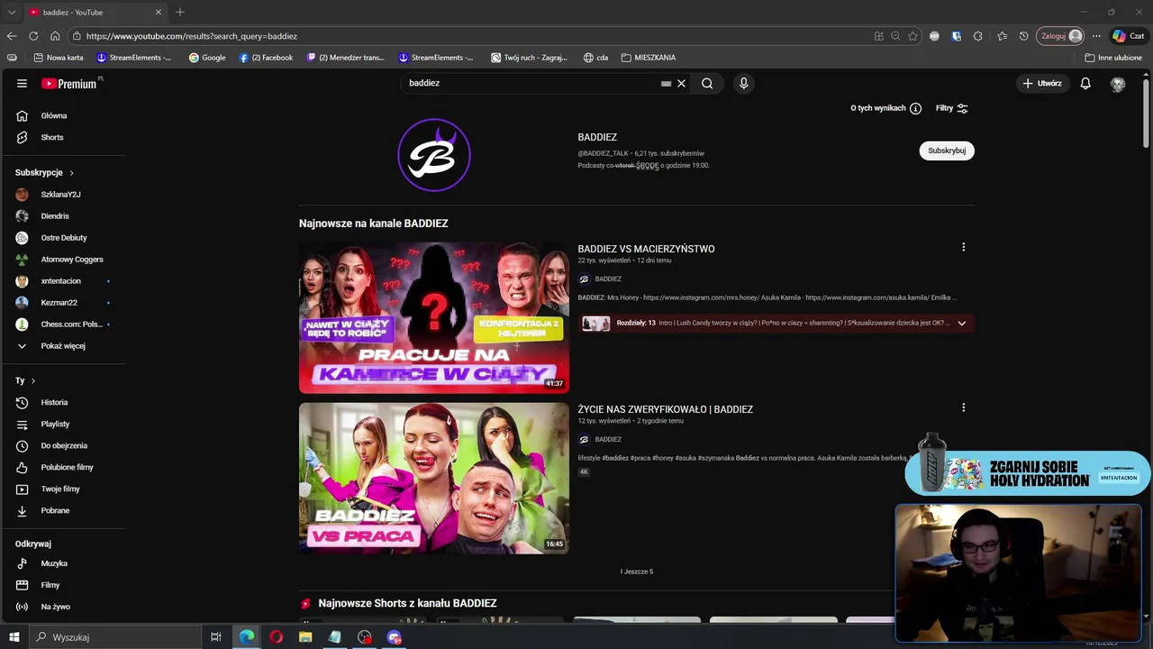Open MIESZKANIA bookmarks folder
The width and height of the screenshot is (1153, 649).
click(x=649, y=58)
